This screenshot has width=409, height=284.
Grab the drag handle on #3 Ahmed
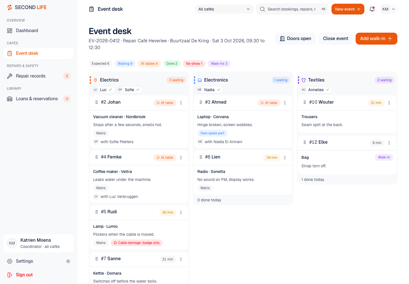(201, 102)
